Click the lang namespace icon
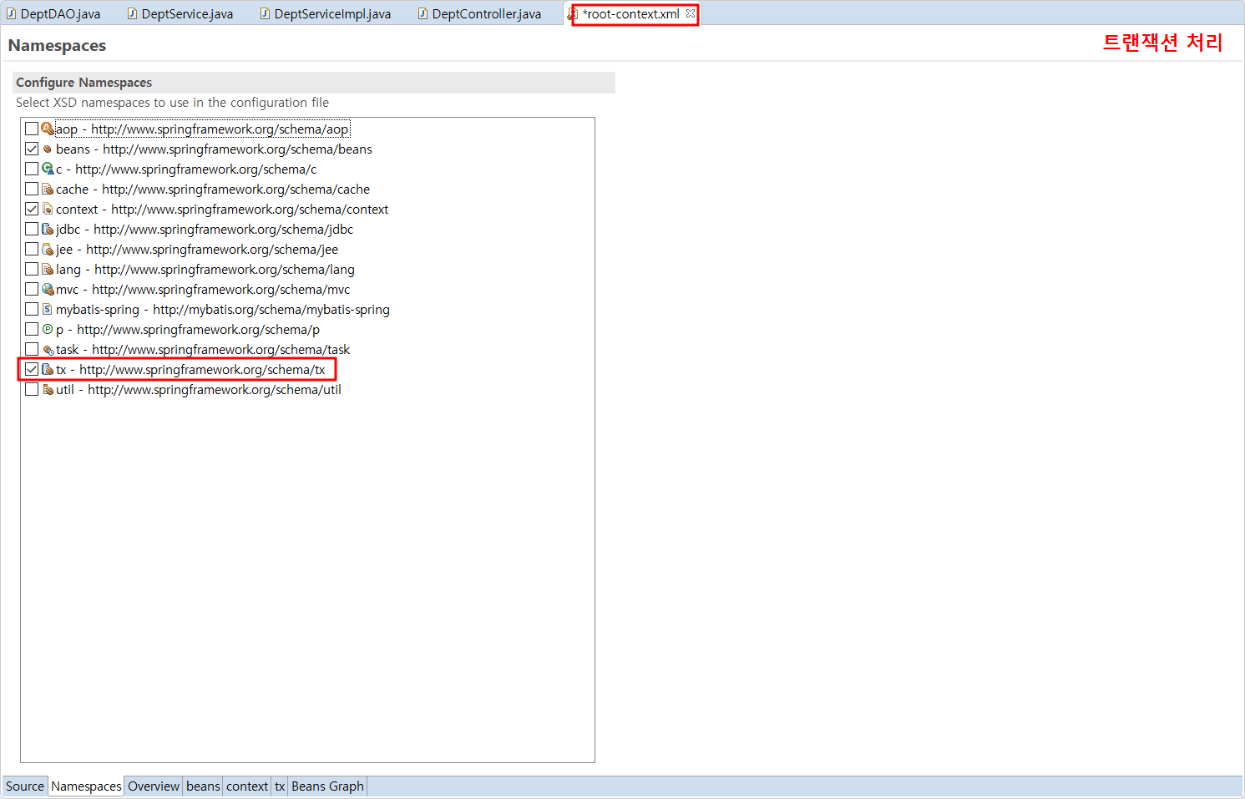 (x=48, y=269)
